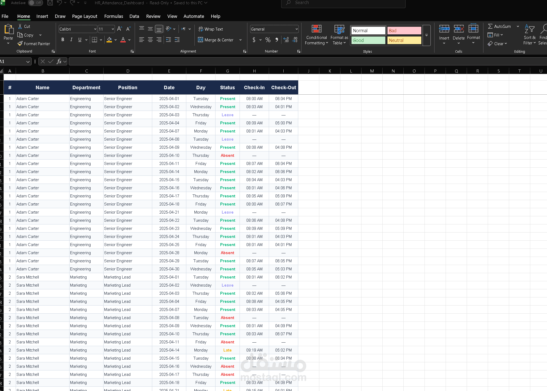Screen dimensions: 547x391
Task: Open Number format dialog launcher
Action: (x=299, y=51)
